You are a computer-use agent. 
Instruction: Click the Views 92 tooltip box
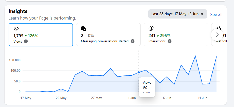tap(147, 87)
